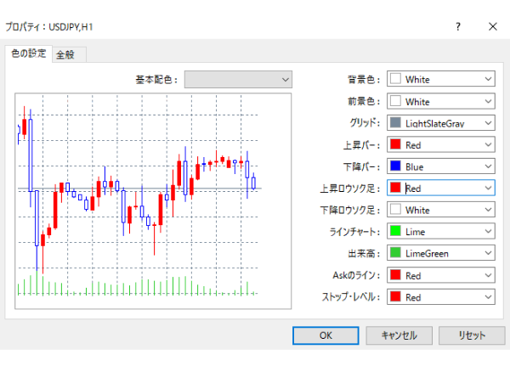Click the white swatch for 前景色
Image resolution: width=510 pixels, height=366 pixels.
[395, 101]
